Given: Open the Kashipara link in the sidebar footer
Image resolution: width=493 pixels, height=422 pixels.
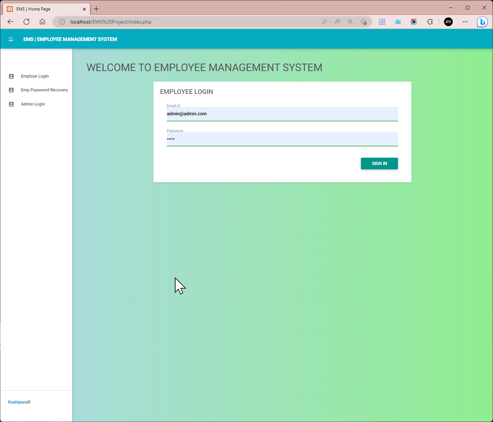Looking at the screenshot, I should point(17,402).
